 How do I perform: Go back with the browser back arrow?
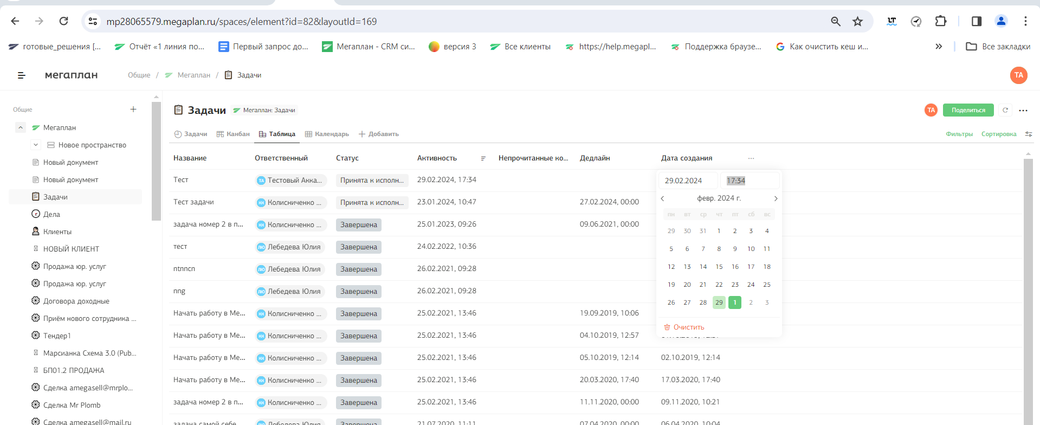pos(15,21)
